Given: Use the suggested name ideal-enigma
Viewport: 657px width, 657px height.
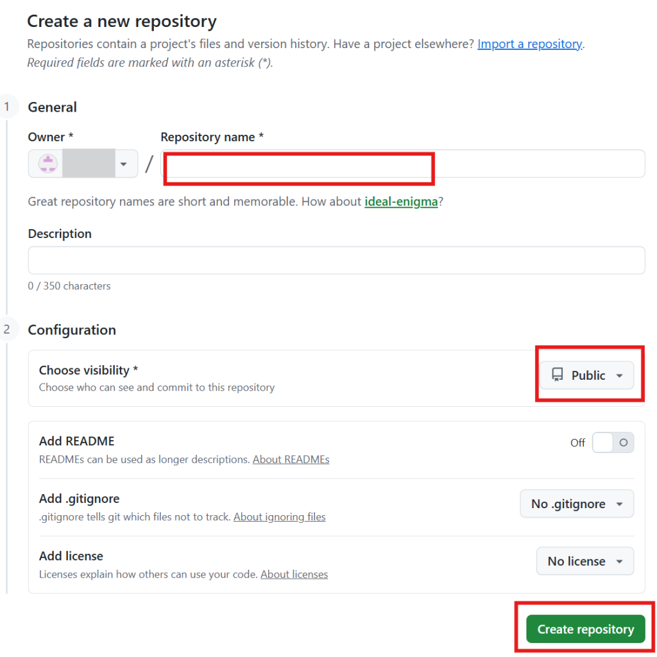Looking at the screenshot, I should pyautogui.click(x=401, y=201).
